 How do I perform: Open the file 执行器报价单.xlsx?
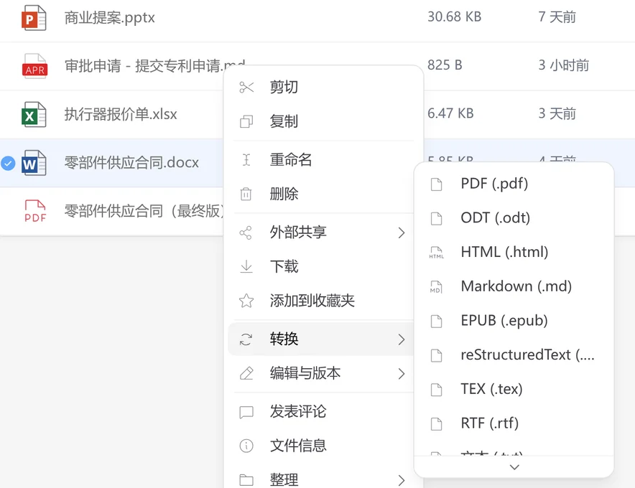pyautogui.click(x=121, y=114)
